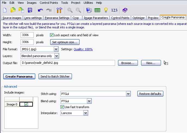
Task: Click the Zoom out magnifier icon
Action: click(x=78, y=10)
